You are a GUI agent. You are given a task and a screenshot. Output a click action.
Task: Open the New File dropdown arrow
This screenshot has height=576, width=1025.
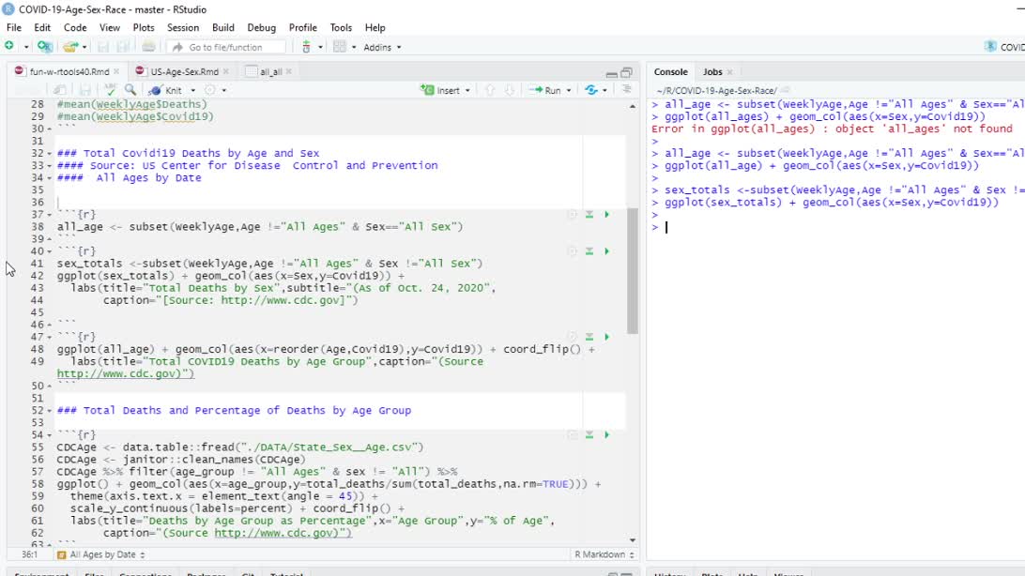(26, 47)
